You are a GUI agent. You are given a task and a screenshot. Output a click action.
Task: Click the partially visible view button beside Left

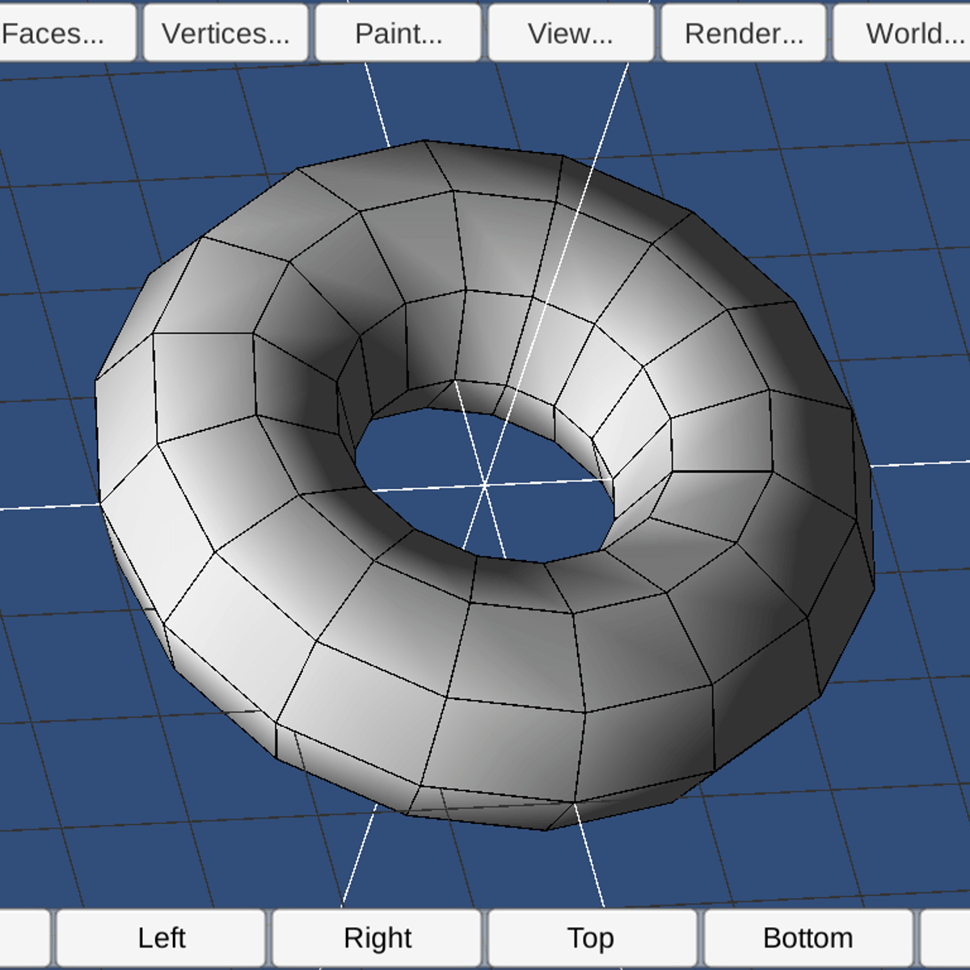pos(24,938)
